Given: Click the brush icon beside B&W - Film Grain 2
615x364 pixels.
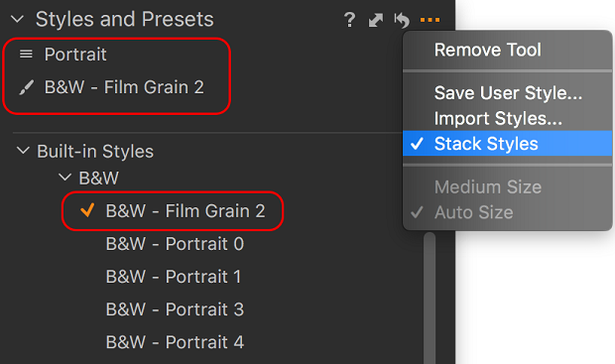Looking at the screenshot, I should pyautogui.click(x=26, y=87).
